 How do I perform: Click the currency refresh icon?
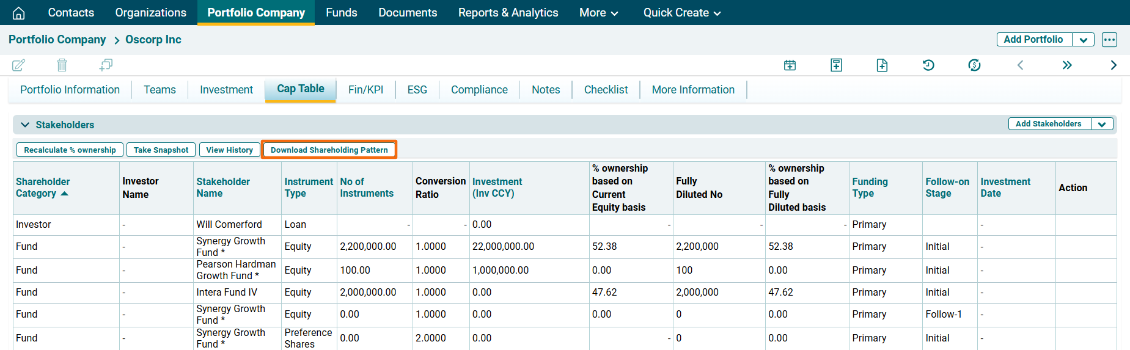[974, 65]
